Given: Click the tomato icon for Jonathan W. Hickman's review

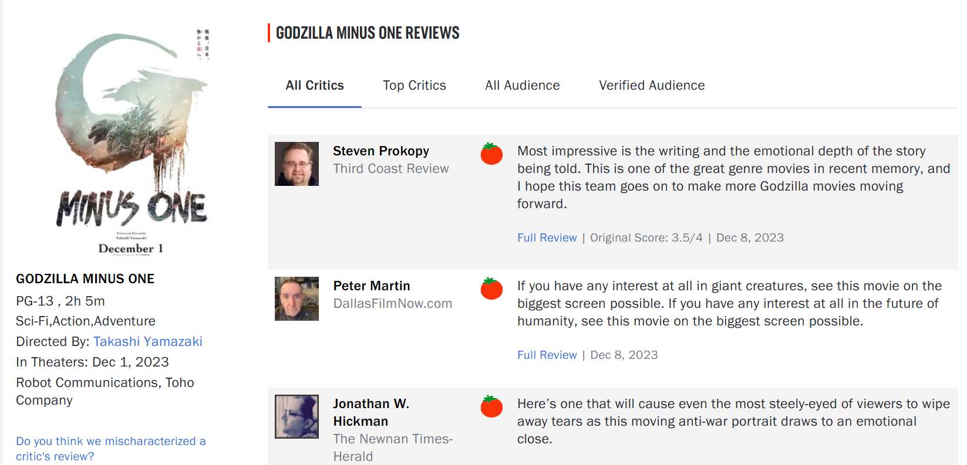Looking at the screenshot, I should pyautogui.click(x=491, y=406).
